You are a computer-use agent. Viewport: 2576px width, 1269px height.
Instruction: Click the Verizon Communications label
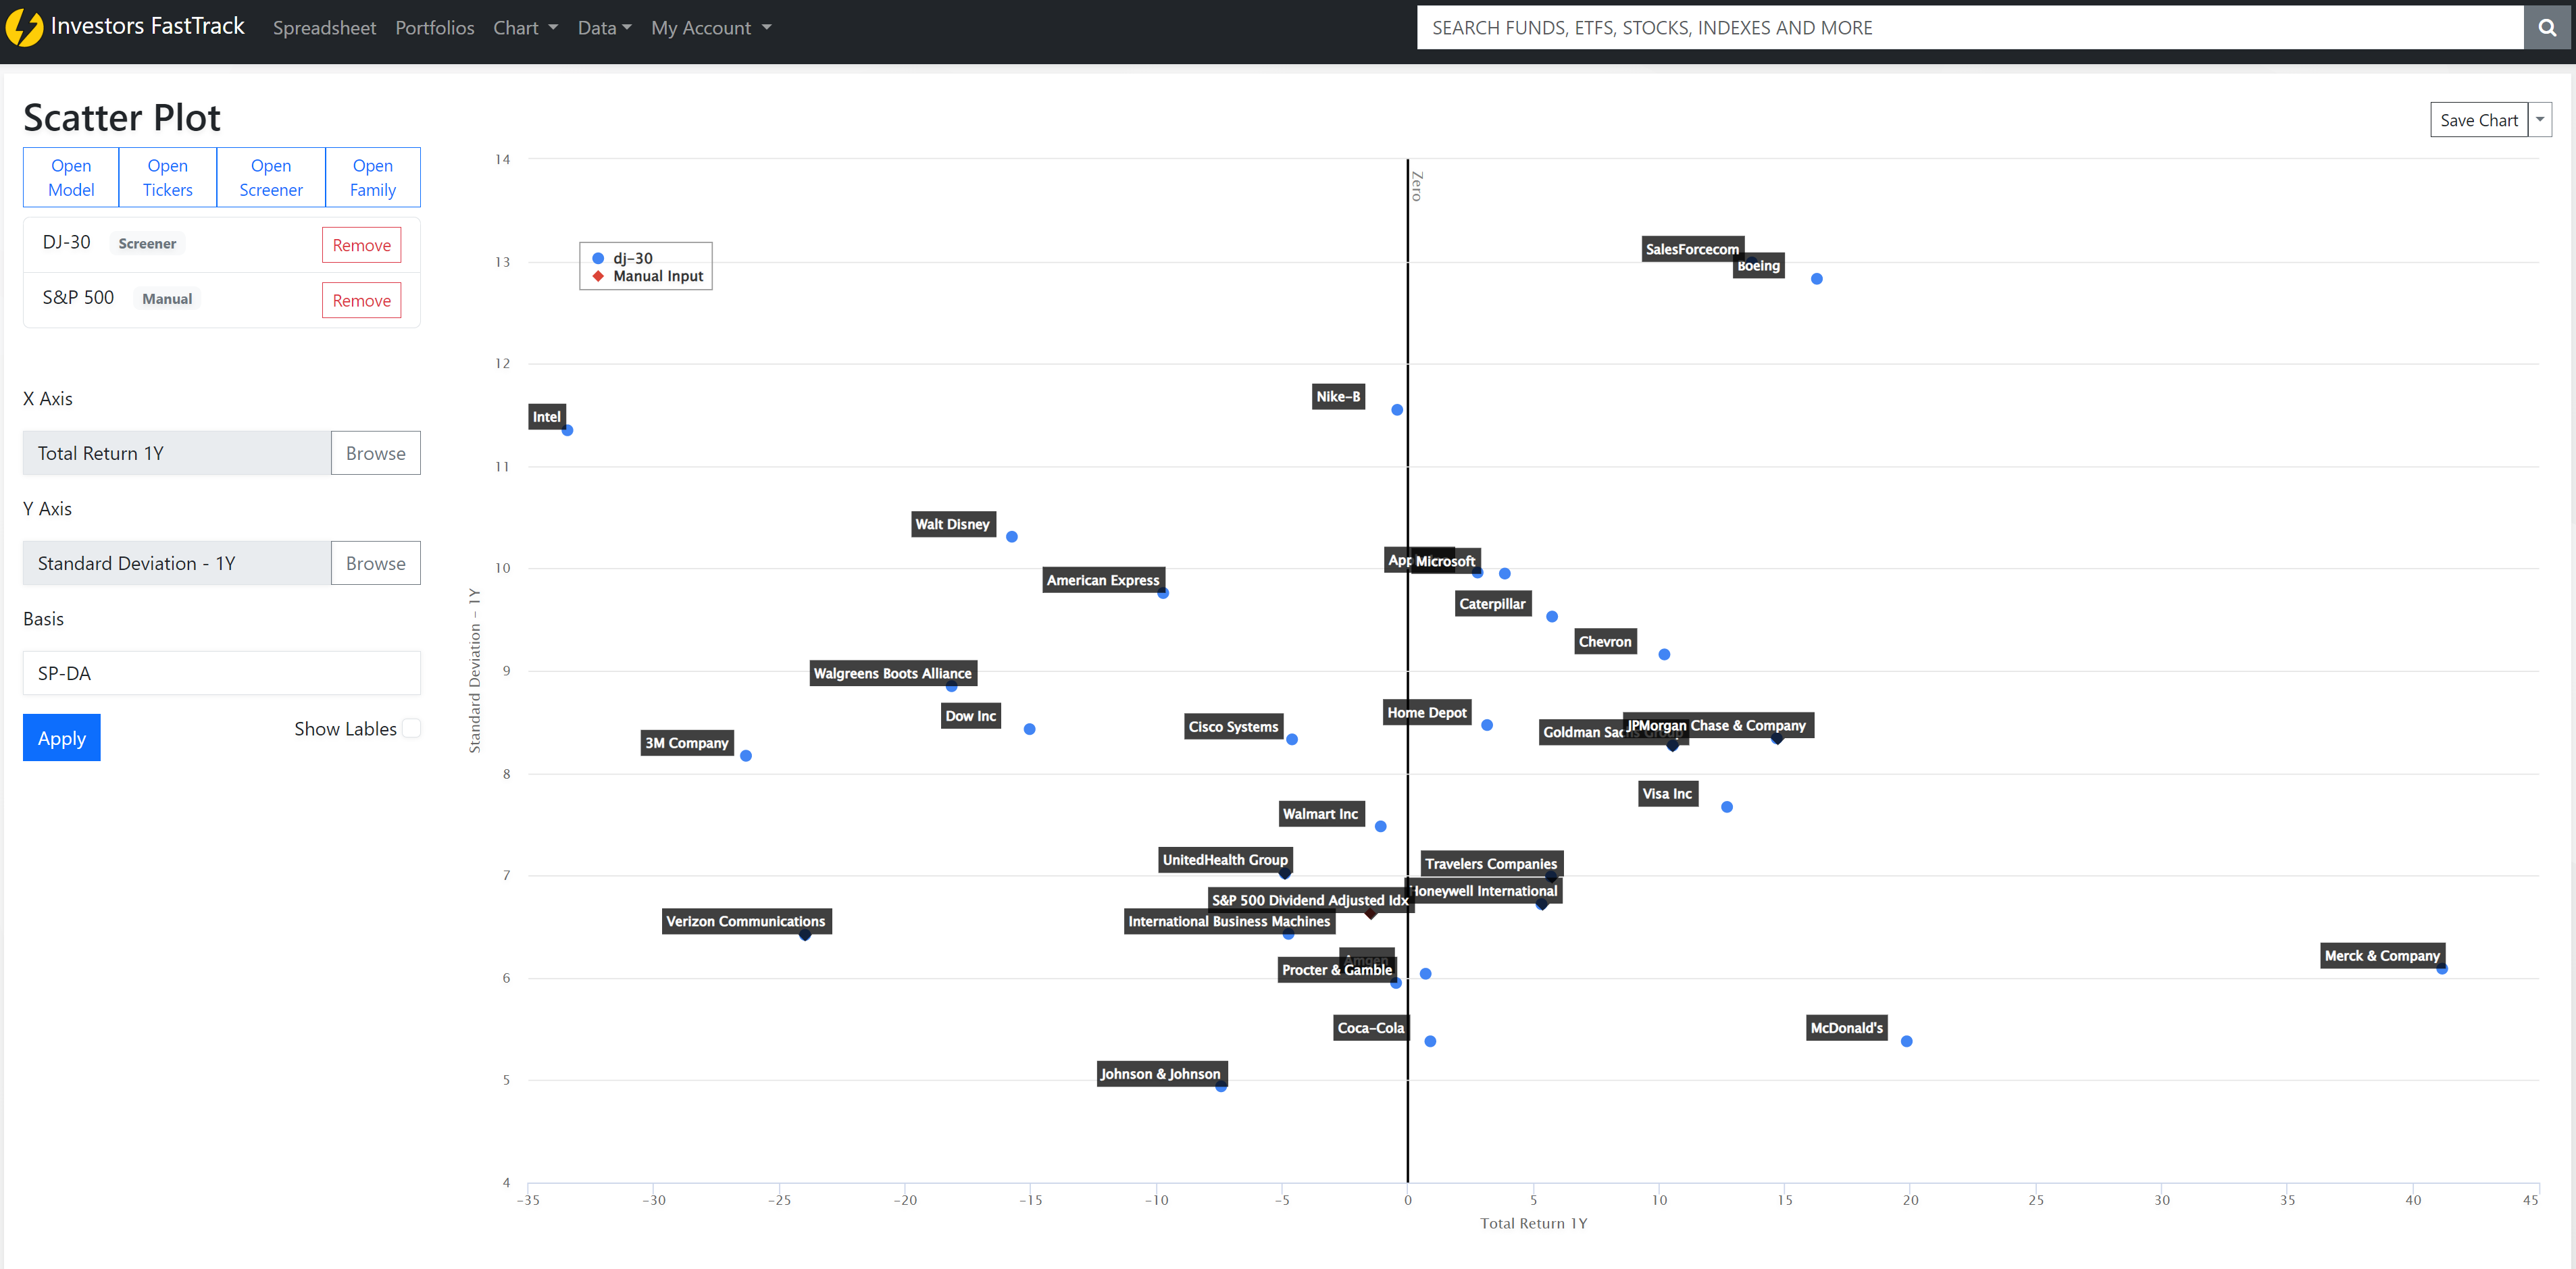746,921
